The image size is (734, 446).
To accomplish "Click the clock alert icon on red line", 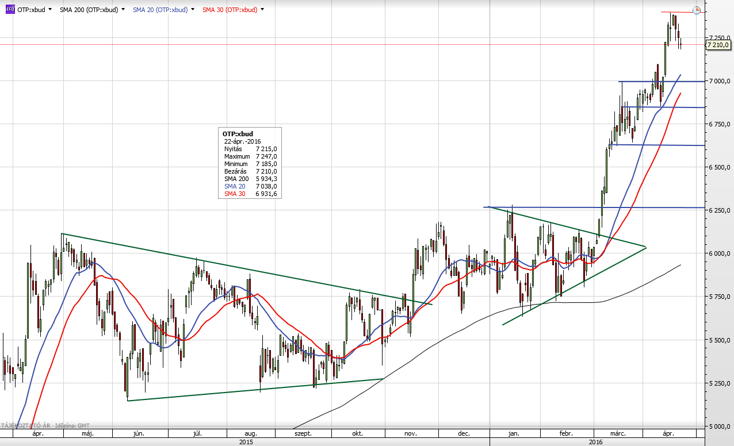I will [696, 10].
